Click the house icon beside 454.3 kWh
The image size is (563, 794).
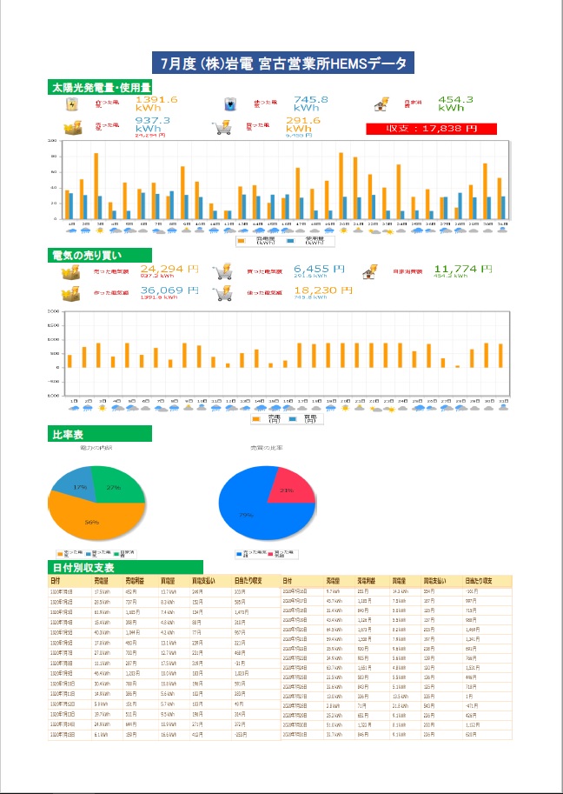380,104
